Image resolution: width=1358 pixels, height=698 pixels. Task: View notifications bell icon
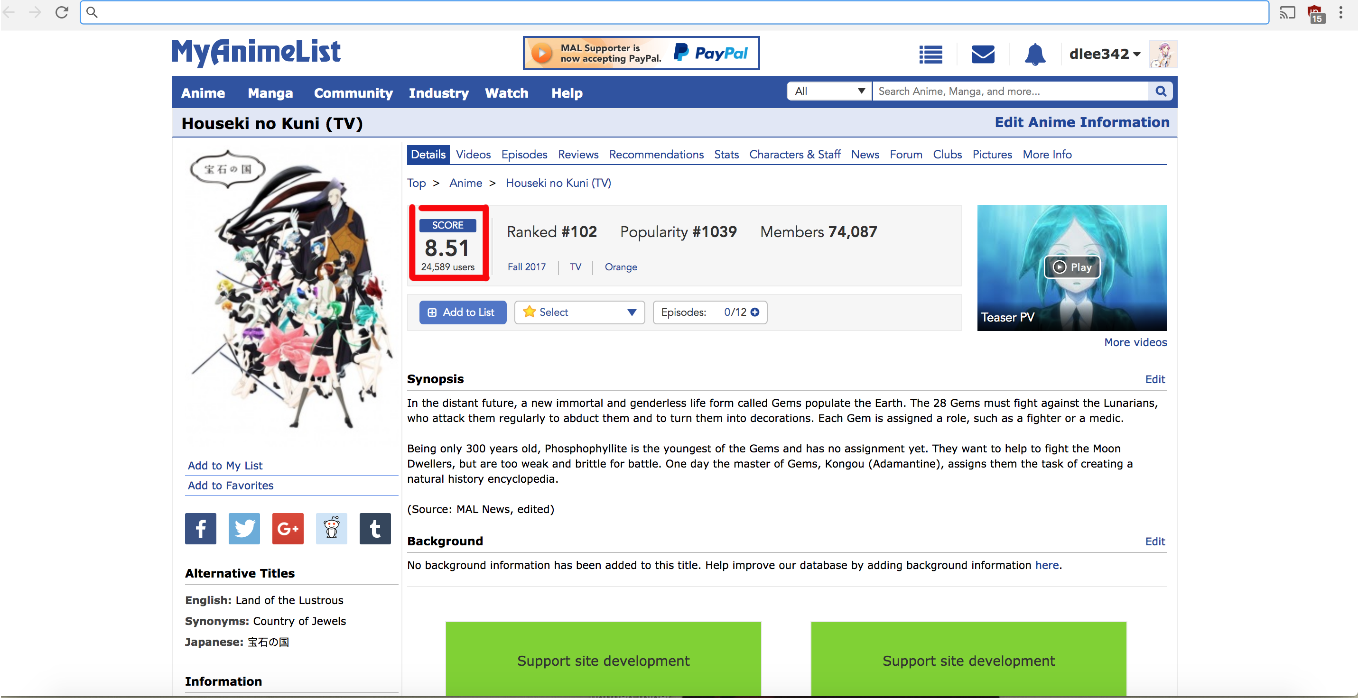tap(1035, 54)
